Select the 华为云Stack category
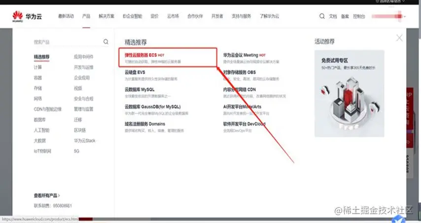This screenshot has height=223, width=421. (85, 140)
